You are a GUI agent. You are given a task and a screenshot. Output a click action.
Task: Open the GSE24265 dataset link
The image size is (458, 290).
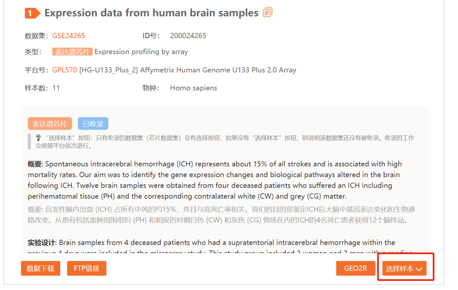pyautogui.click(x=68, y=36)
